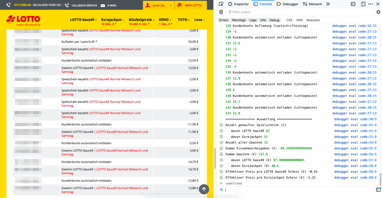Image resolution: width=382 pixels, height=198 pixels.
Task: Toggle the CSS filter
Action: [289, 20]
